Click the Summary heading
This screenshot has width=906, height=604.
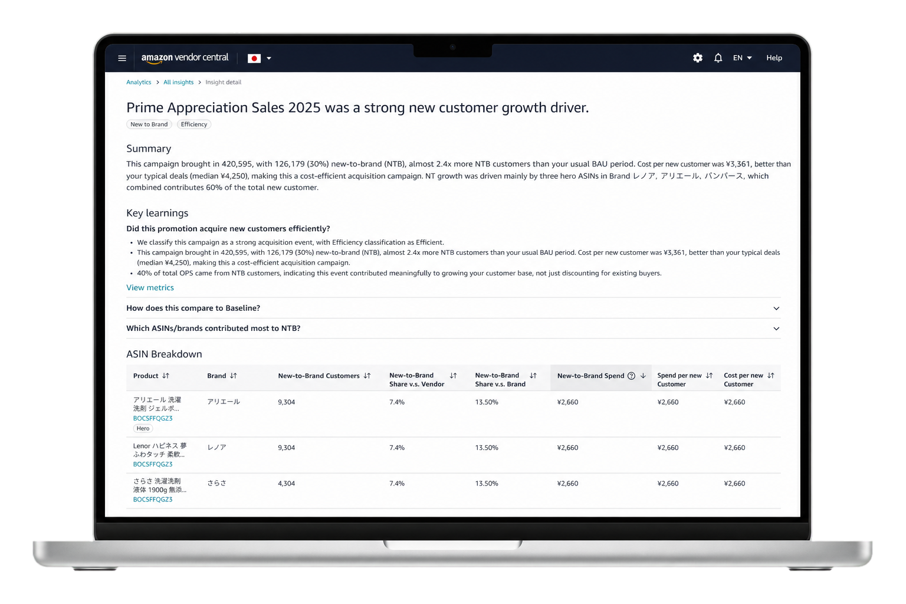(149, 149)
